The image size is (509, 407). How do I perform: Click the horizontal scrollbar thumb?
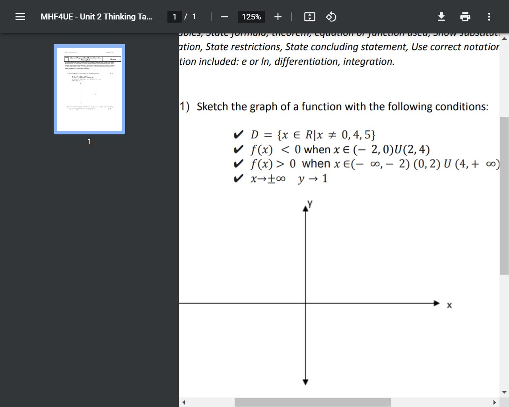coord(313,402)
